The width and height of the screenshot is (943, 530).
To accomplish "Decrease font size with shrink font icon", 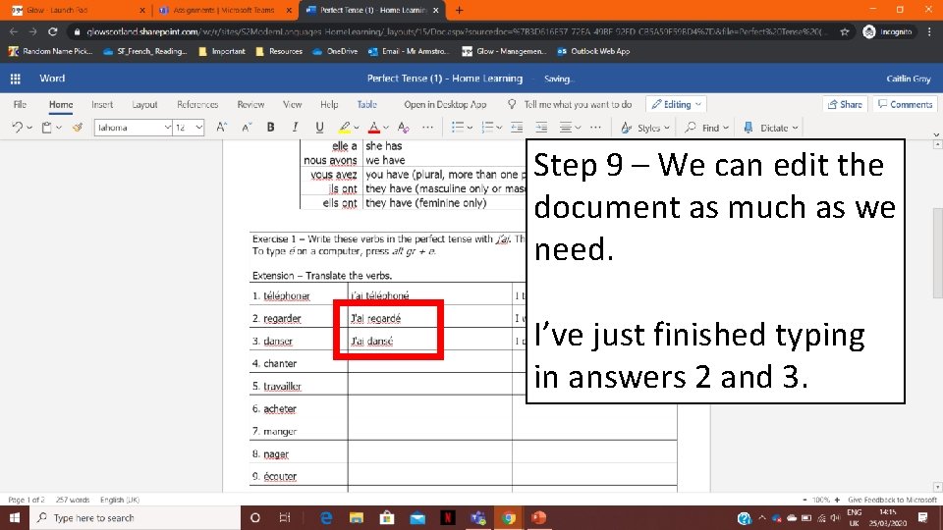I will click(x=247, y=128).
